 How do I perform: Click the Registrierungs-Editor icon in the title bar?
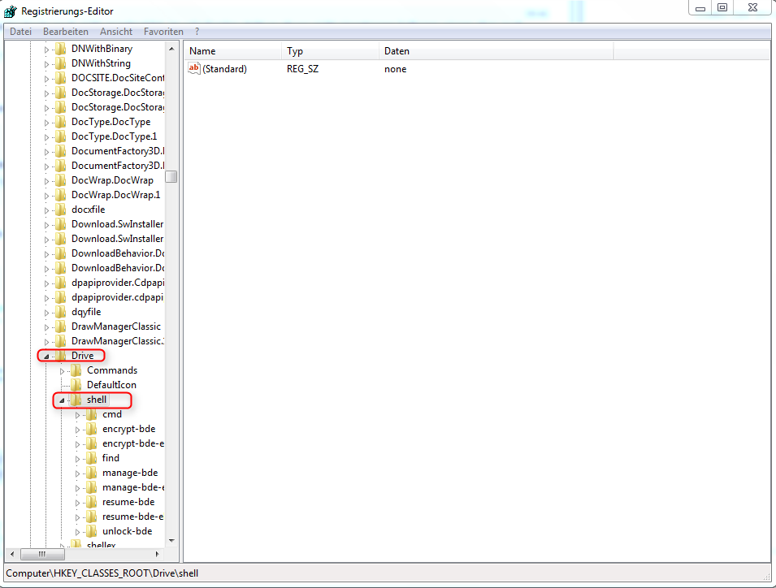(9, 11)
